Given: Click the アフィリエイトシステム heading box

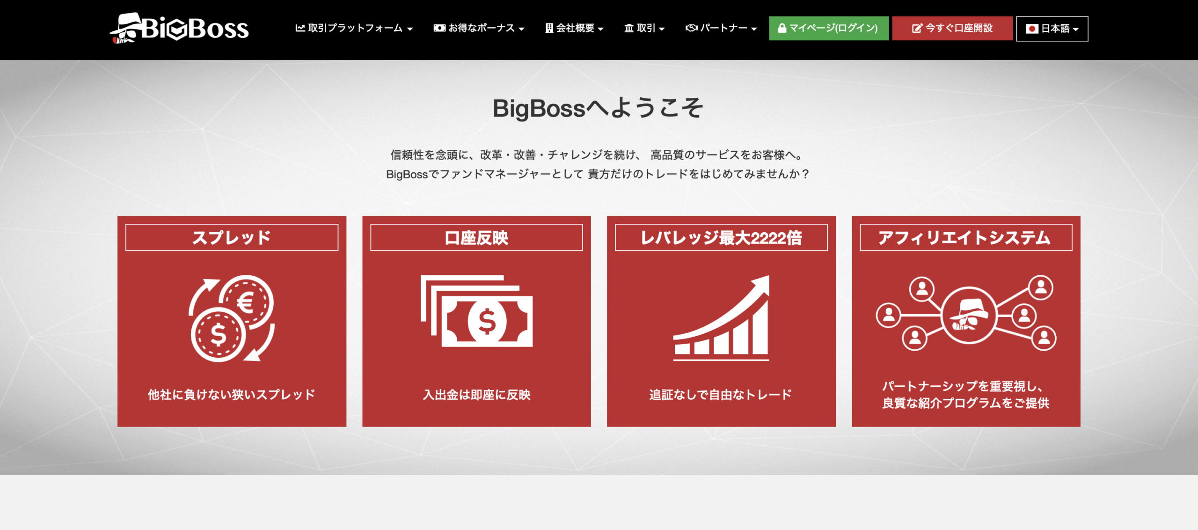Looking at the screenshot, I should (x=966, y=237).
